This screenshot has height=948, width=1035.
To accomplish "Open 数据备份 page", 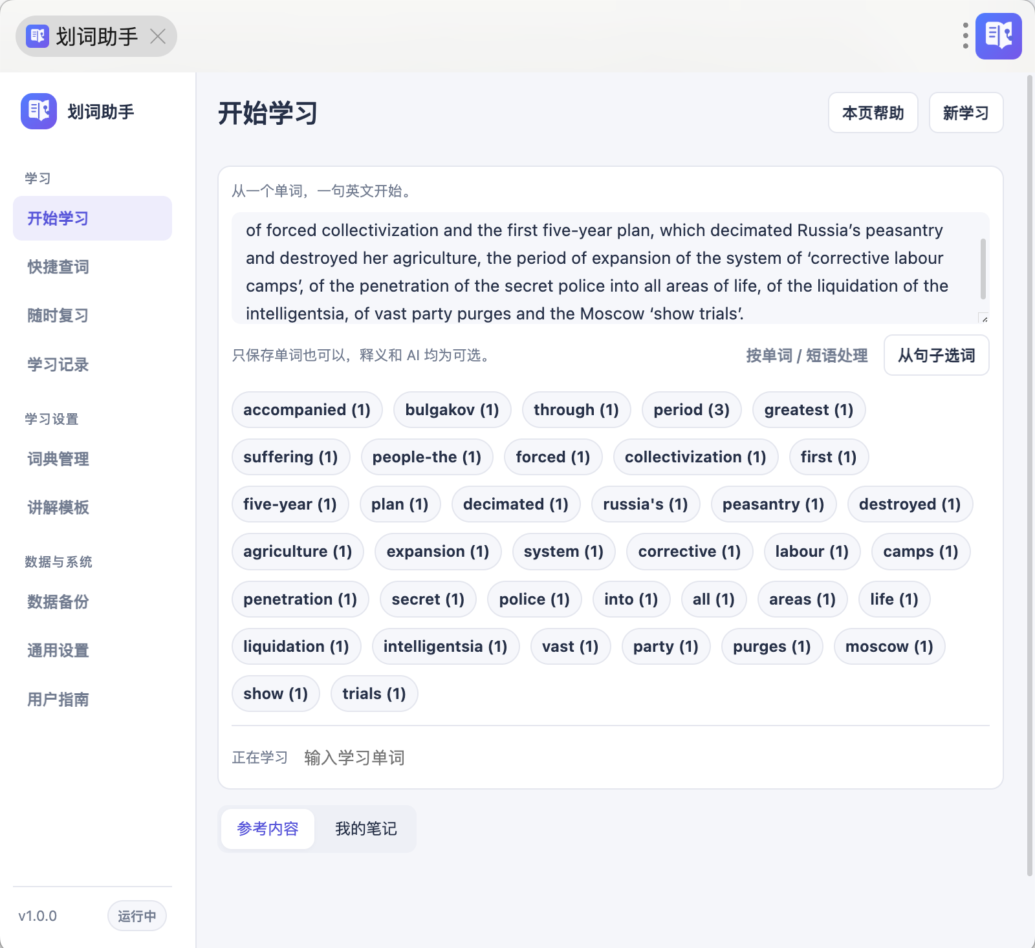I will 93,601.
